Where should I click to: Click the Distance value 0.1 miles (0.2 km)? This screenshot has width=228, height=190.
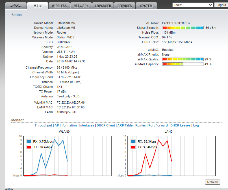[x=69, y=82]
